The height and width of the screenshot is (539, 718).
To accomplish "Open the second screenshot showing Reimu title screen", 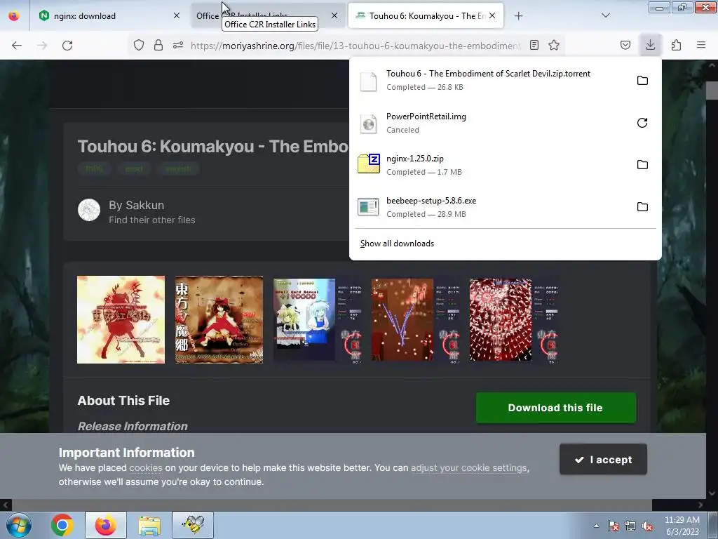I will (x=219, y=319).
